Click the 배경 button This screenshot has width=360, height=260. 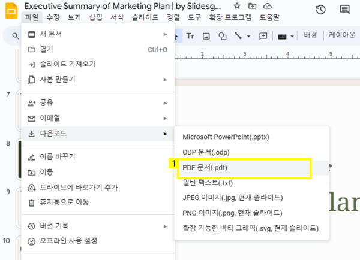[310, 36]
